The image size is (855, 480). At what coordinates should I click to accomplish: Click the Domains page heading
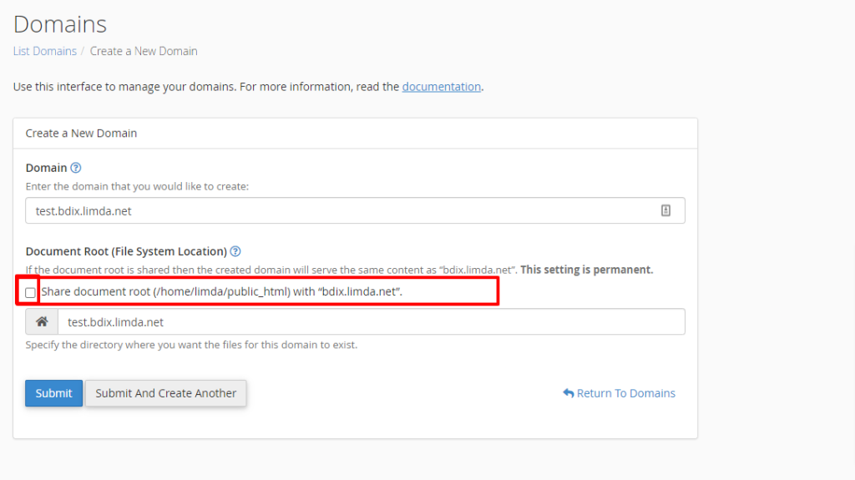pyautogui.click(x=60, y=24)
